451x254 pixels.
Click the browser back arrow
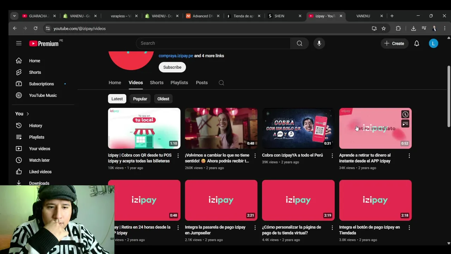point(15,28)
